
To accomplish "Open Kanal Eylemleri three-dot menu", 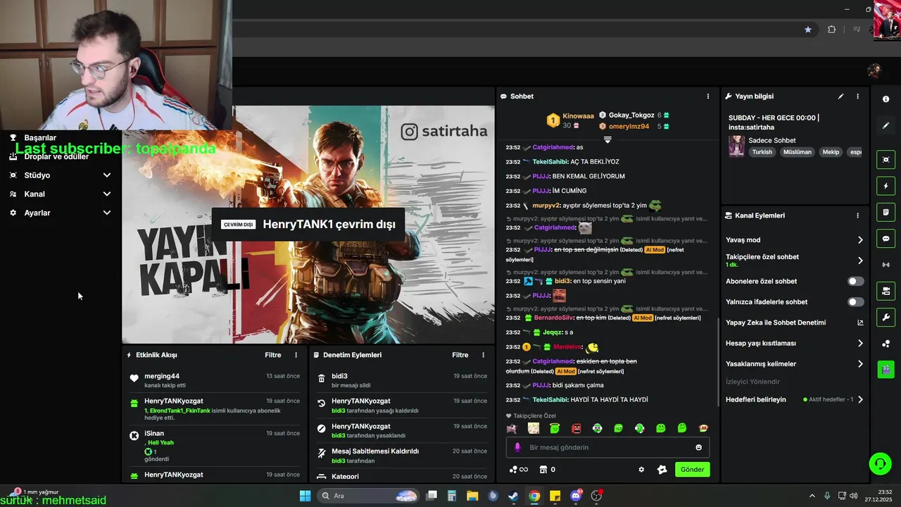I will [x=857, y=215].
